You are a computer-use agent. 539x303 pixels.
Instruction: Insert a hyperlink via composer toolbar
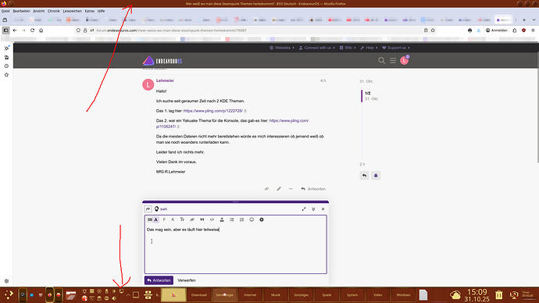(x=192, y=219)
